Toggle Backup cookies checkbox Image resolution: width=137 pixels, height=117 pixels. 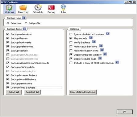(8, 51)
